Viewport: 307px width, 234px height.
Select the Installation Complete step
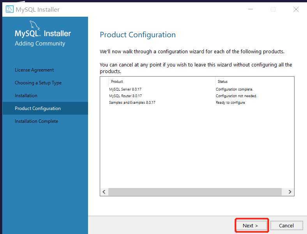[x=36, y=121]
